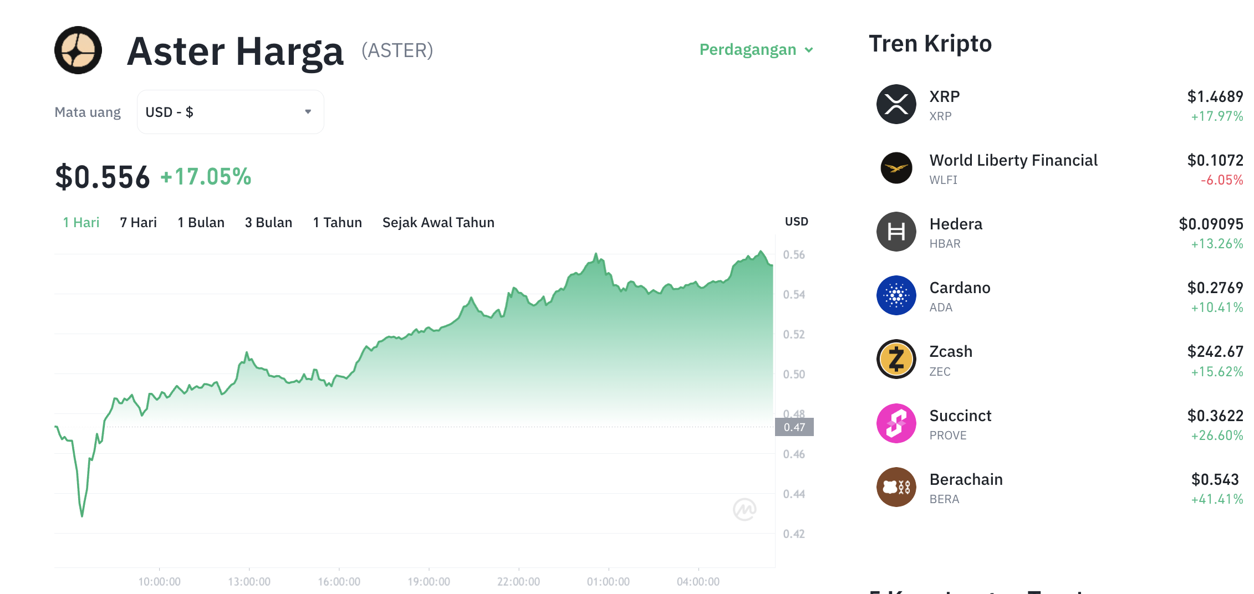The height and width of the screenshot is (594, 1254).
Task: Expand the Perdagangan dropdown
Action: [755, 49]
